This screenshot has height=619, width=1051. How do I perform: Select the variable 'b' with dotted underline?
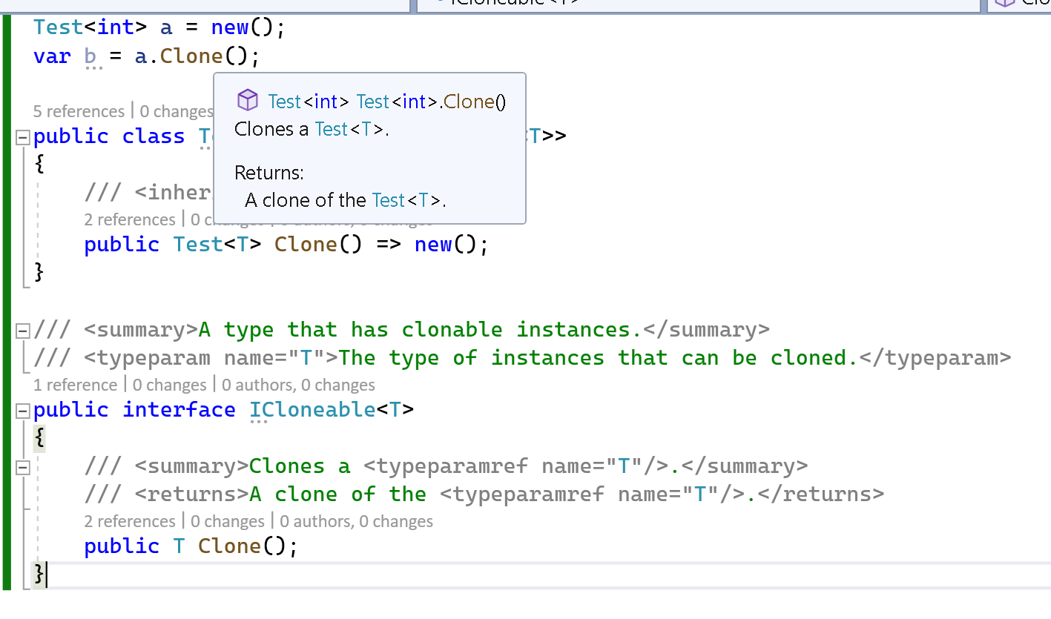[x=90, y=56]
